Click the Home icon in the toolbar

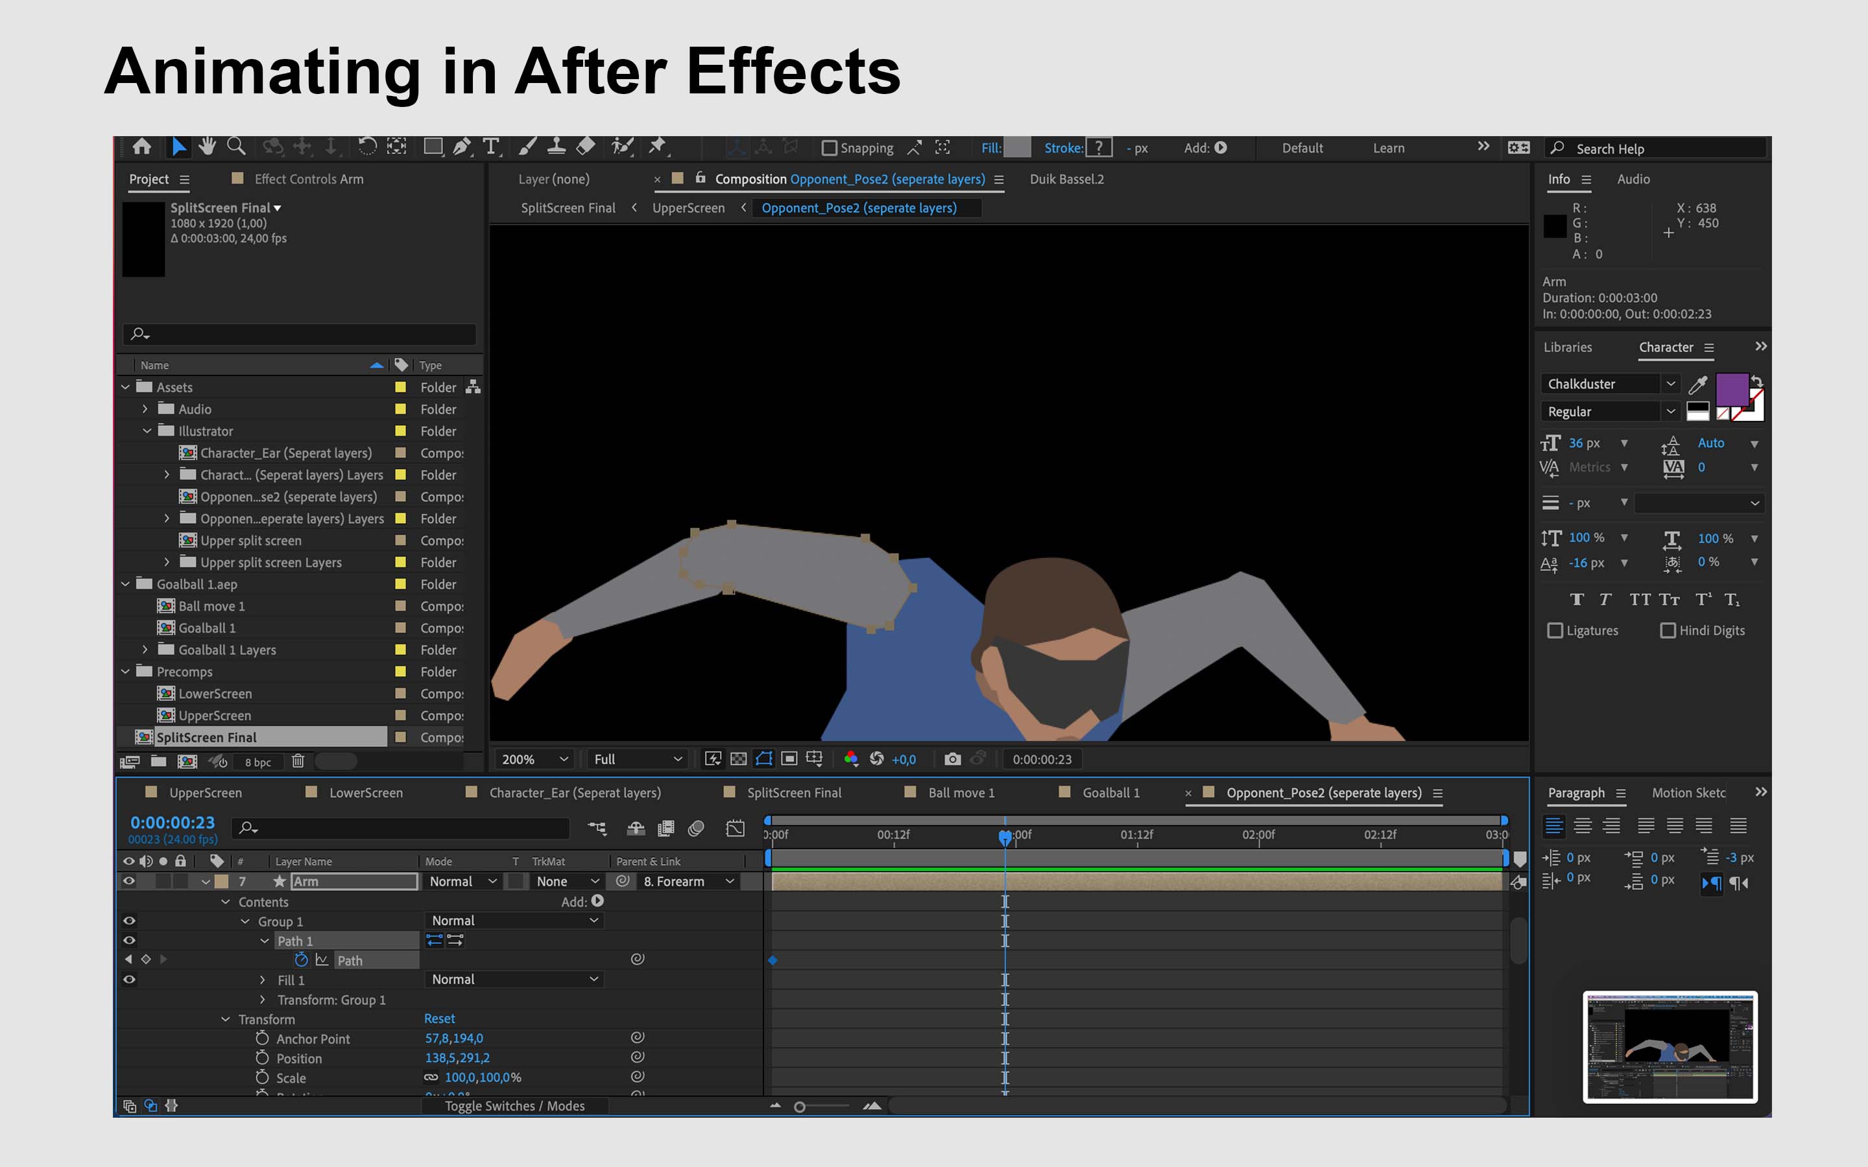tap(142, 147)
